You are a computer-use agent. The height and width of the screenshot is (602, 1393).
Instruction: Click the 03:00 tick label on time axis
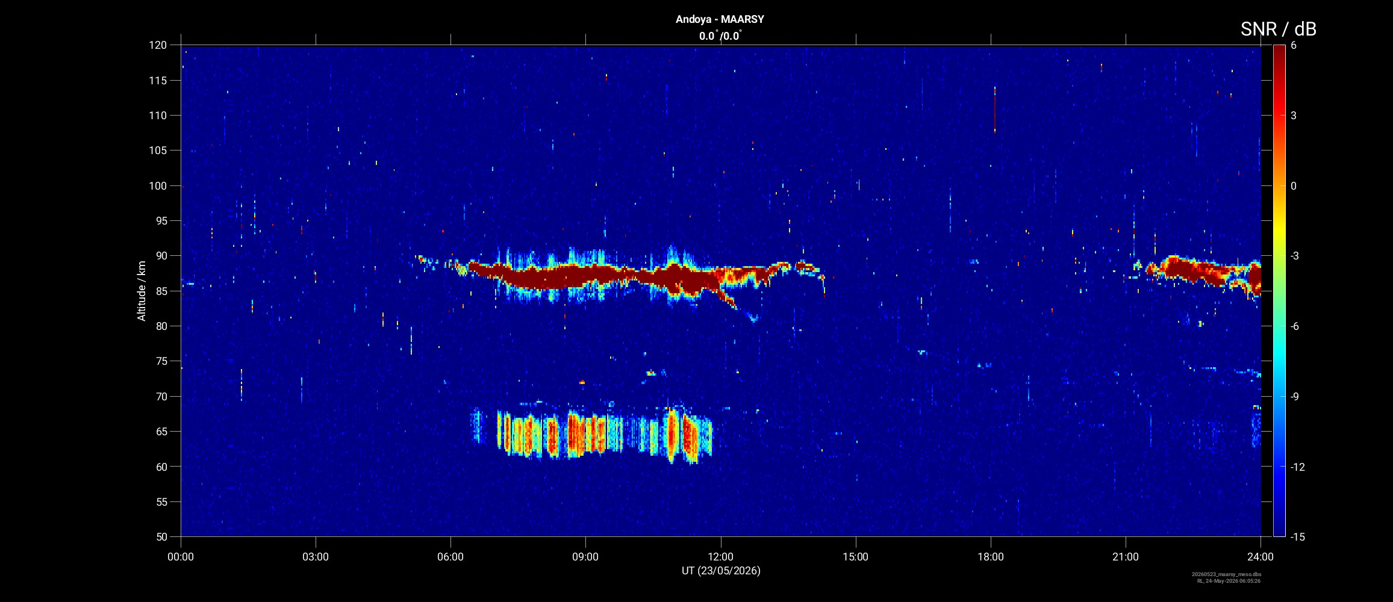tap(316, 557)
